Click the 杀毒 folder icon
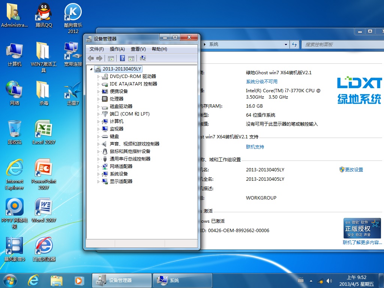 pyautogui.click(x=43, y=93)
